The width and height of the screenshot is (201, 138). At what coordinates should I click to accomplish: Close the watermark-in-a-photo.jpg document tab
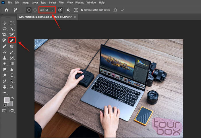pos(75,17)
